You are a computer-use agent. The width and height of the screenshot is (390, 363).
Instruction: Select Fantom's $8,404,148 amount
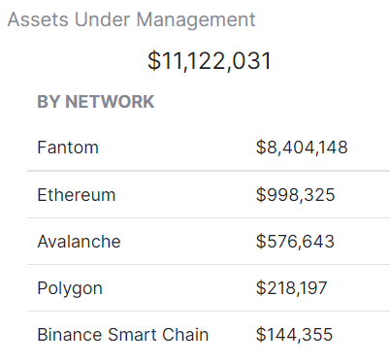(x=302, y=148)
